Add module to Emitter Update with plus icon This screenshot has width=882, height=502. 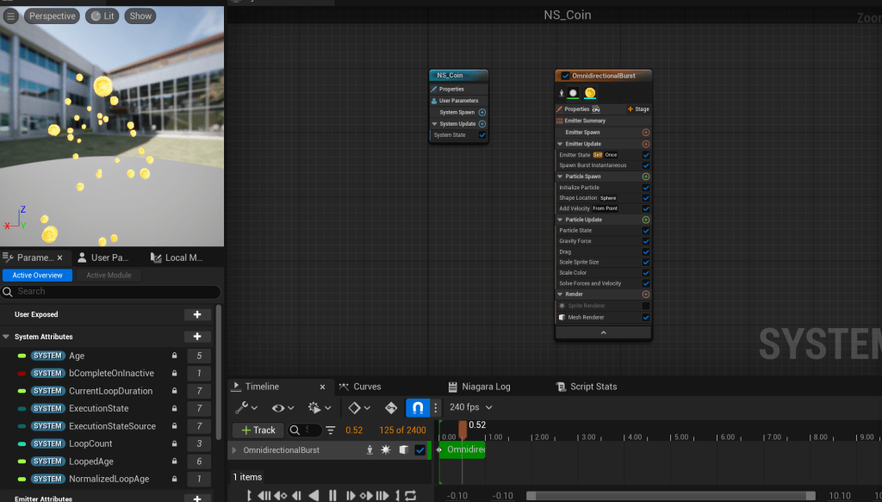[646, 144]
